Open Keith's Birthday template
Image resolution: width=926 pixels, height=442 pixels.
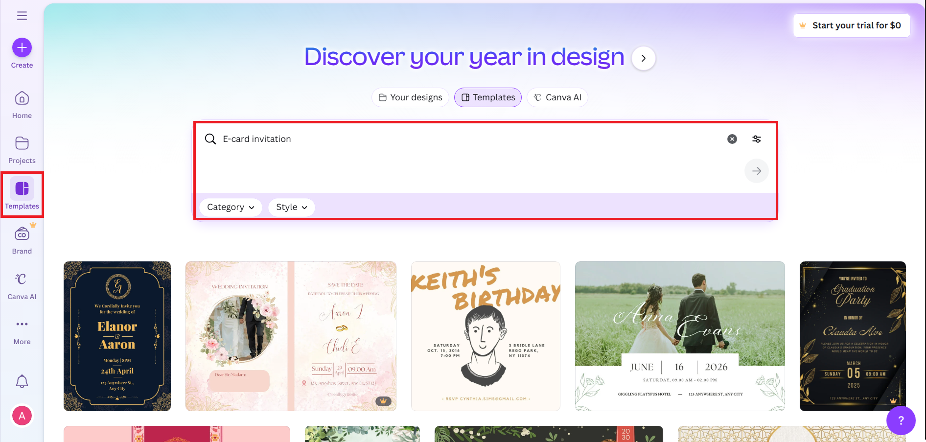click(x=486, y=336)
